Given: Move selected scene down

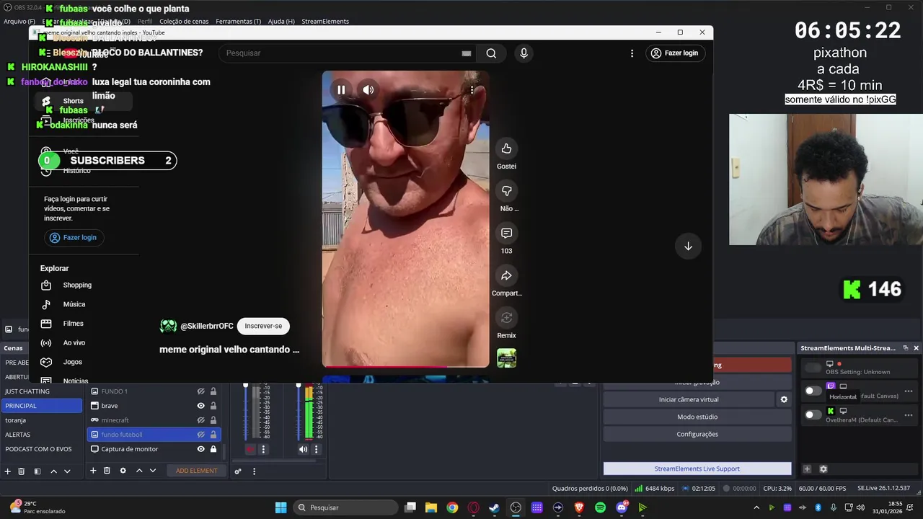Looking at the screenshot, I should click(67, 471).
